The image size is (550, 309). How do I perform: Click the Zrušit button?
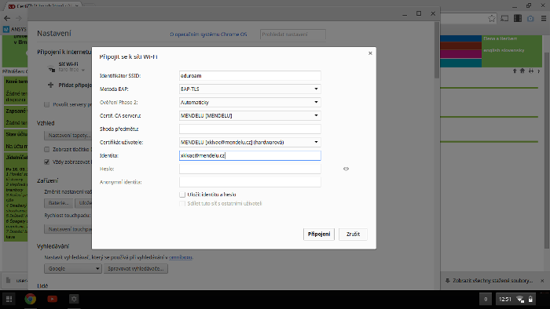tap(353, 234)
